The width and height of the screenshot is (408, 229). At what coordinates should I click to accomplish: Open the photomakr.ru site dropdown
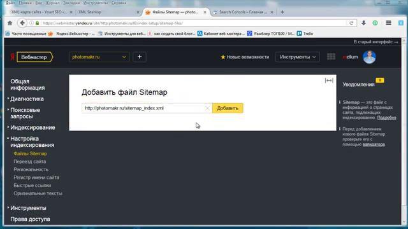pos(99,57)
